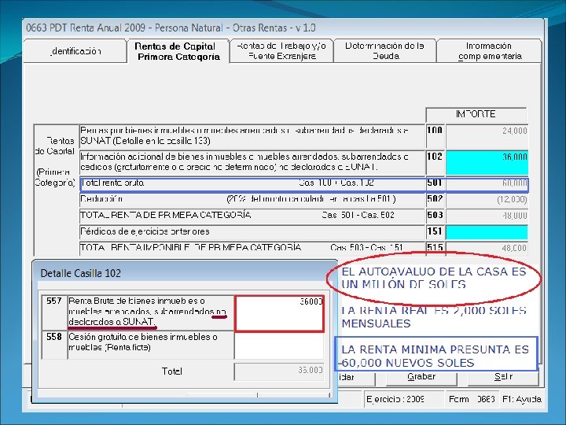Click casilla 501 total renta bruta amount
Viewport: 566px width, 425px height.
(487, 183)
